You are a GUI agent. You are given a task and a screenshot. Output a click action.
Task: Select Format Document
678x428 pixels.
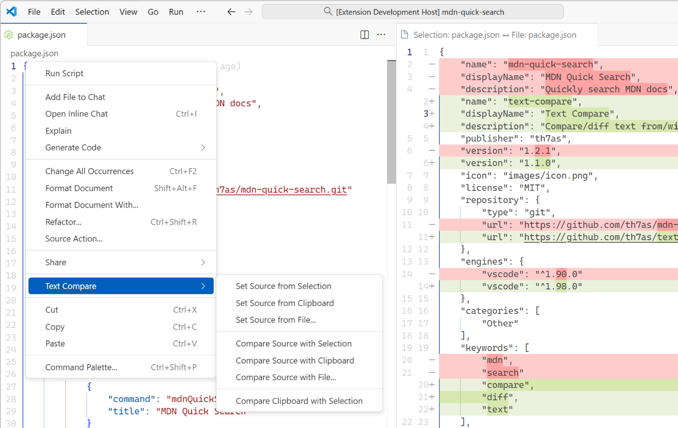pyautogui.click(x=121, y=188)
